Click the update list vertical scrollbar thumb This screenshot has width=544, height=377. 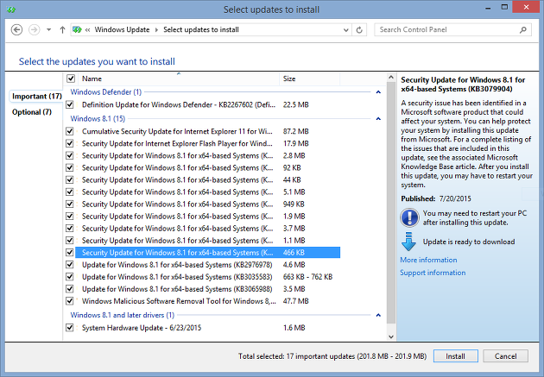coord(391,203)
